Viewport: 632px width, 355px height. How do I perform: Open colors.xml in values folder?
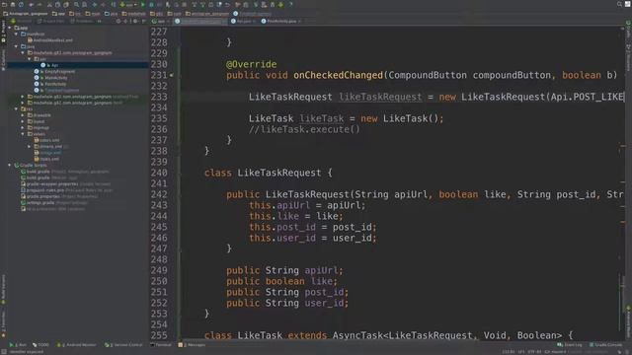[46, 140]
